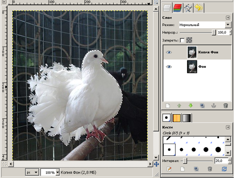Select the selected Circle (07) brush

[169, 149]
